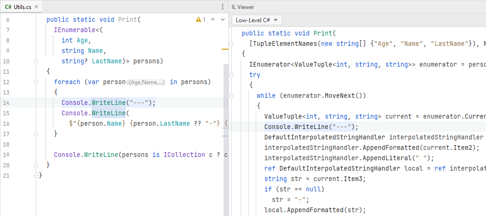Click fold end marker at line 20
Image resolution: width=486 pixels, height=216 pixels.
pos(36,165)
